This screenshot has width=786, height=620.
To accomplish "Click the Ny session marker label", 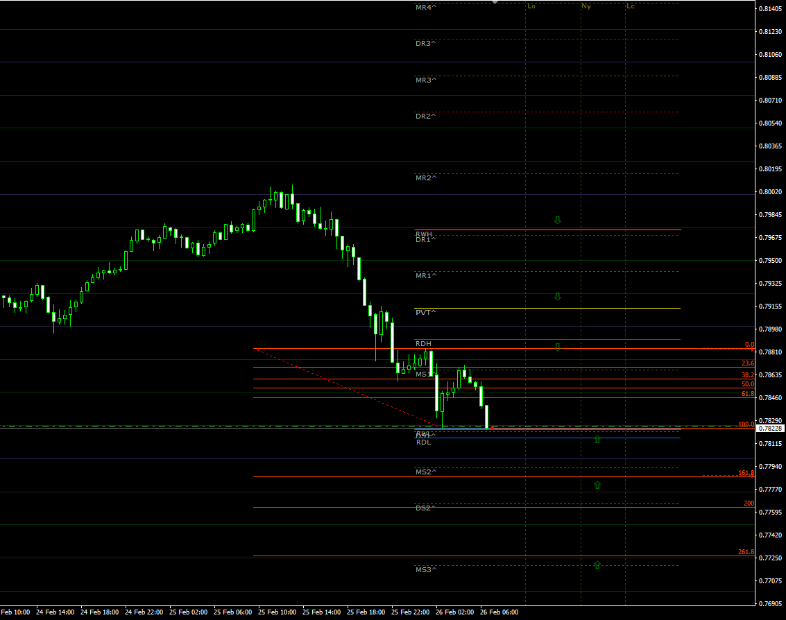I will pos(586,6).
